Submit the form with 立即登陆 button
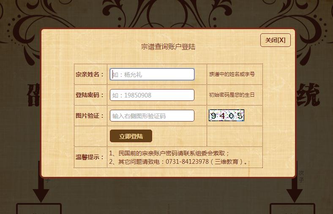Screen dimensions: 333x214 tap(131, 136)
